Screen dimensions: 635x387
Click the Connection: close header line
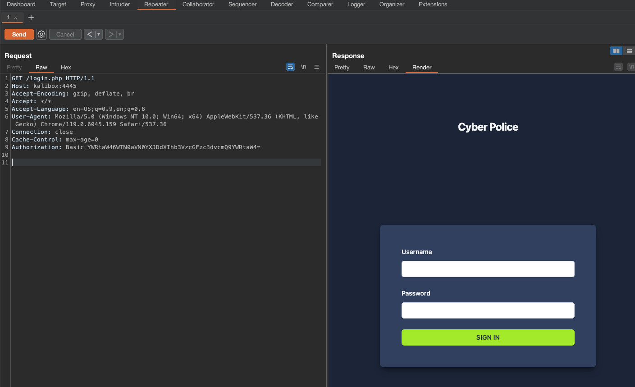pyautogui.click(x=42, y=132)
